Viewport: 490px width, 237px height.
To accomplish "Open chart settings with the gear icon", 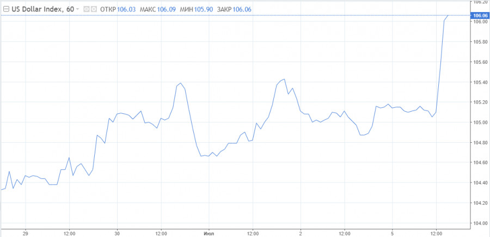I will point(94,9).
